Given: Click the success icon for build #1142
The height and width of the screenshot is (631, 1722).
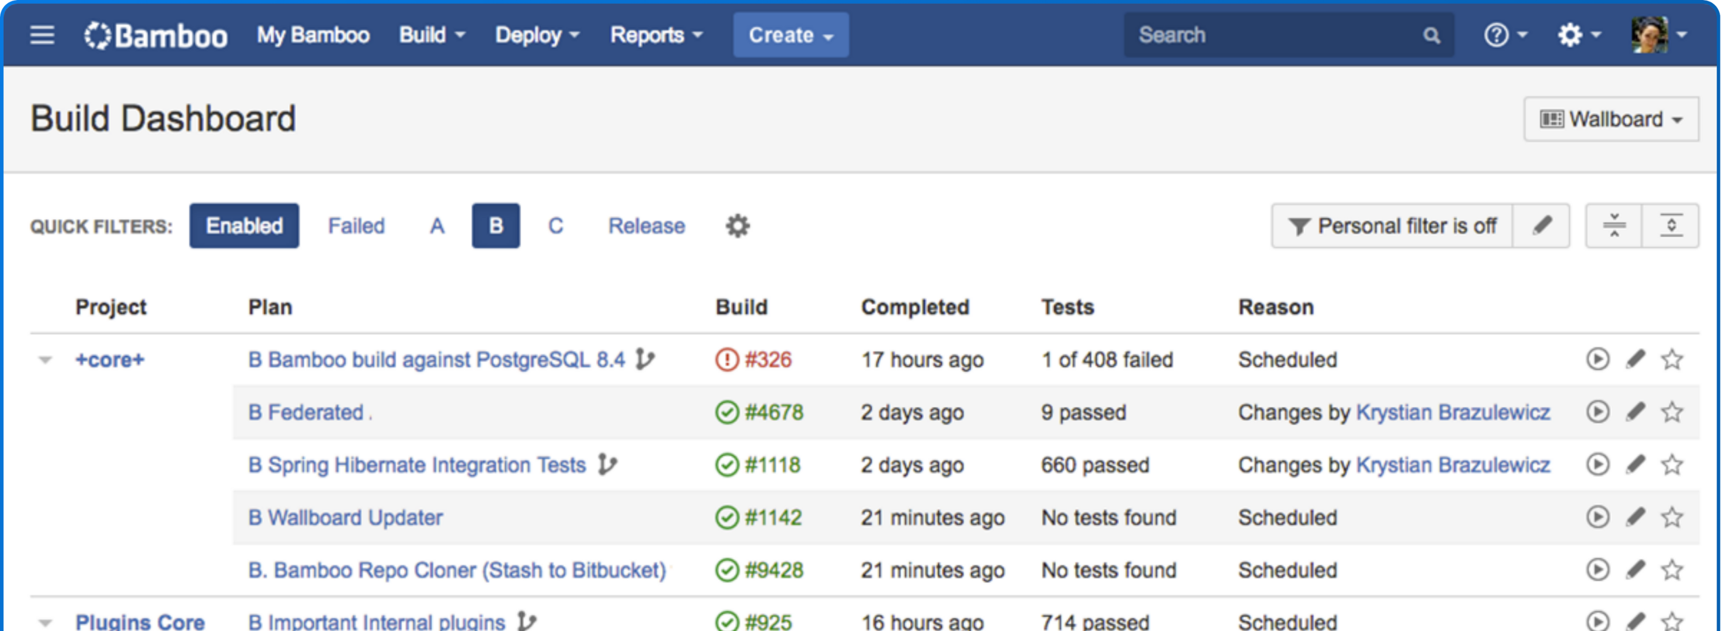Looking at the screenshot, I should [727, 517].
